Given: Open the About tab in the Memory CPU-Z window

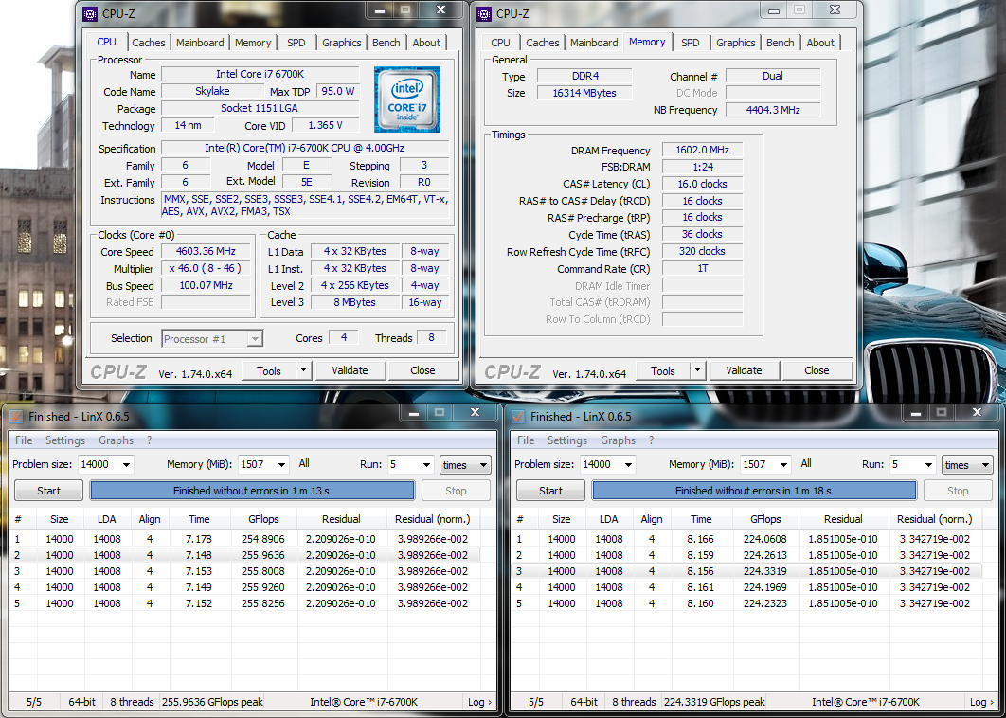Looking at the screenshot, I should tap(820, 43).
